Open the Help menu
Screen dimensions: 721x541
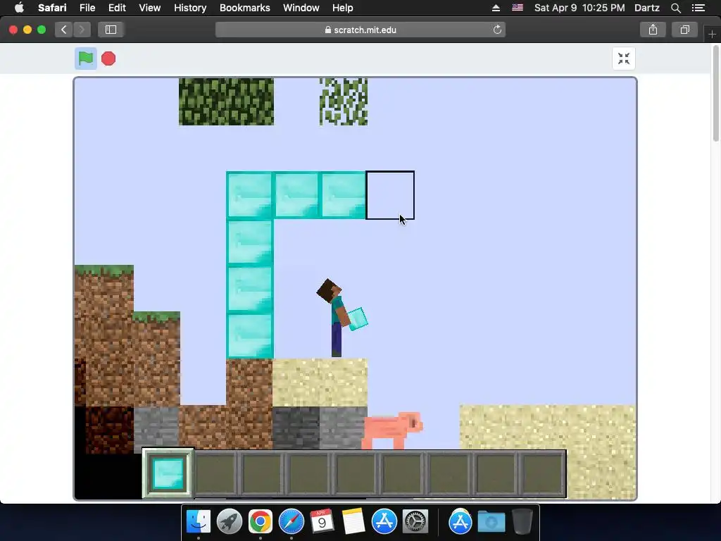point(343,8)
